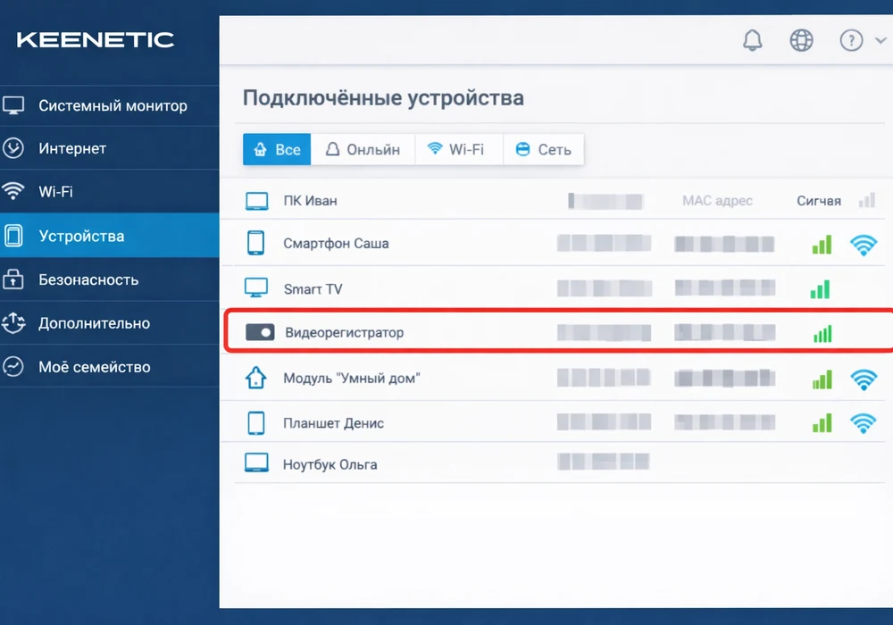Click the Планшет Денис device name

point(333,423)
